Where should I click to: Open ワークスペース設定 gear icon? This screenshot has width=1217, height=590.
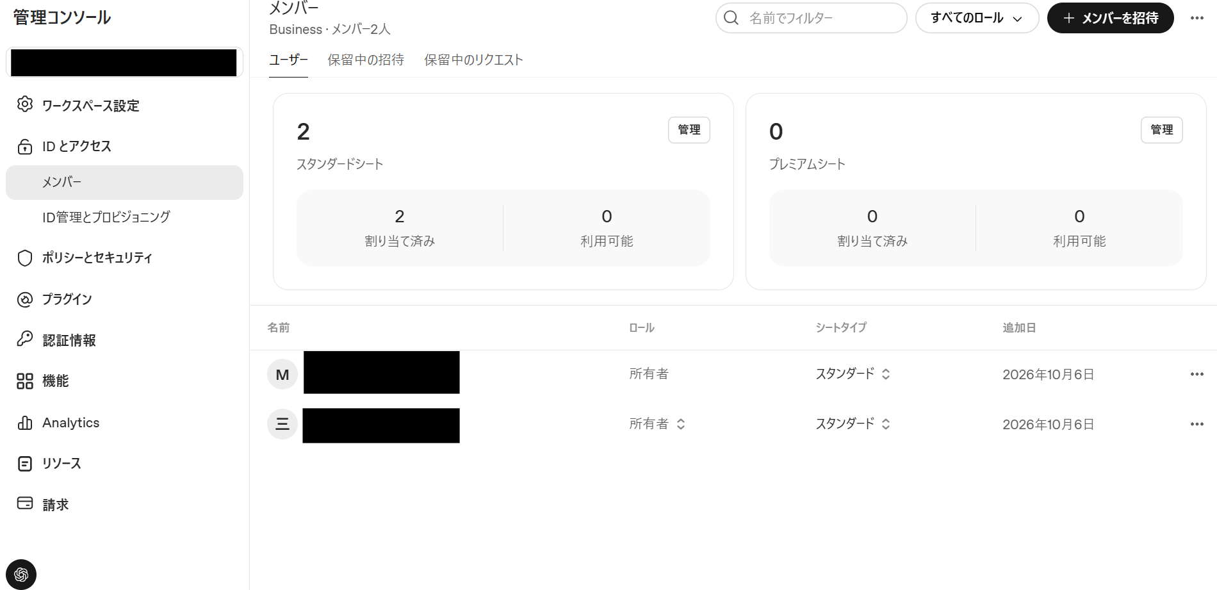[25, 104]
